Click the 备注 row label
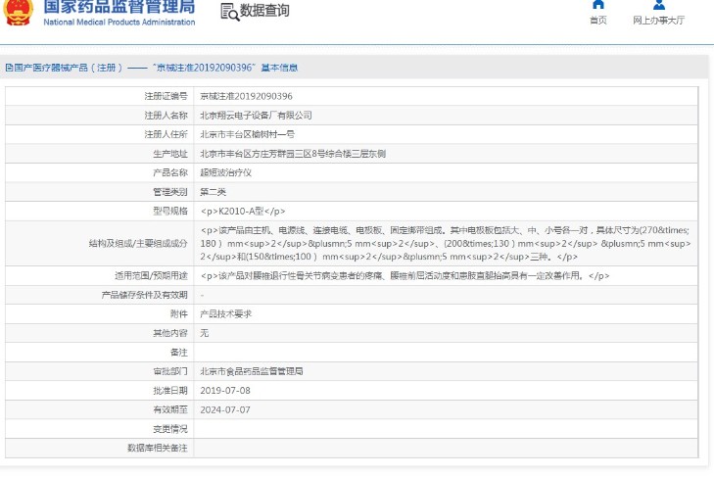Viewport: 714px width, 477px height. (179, 353)
